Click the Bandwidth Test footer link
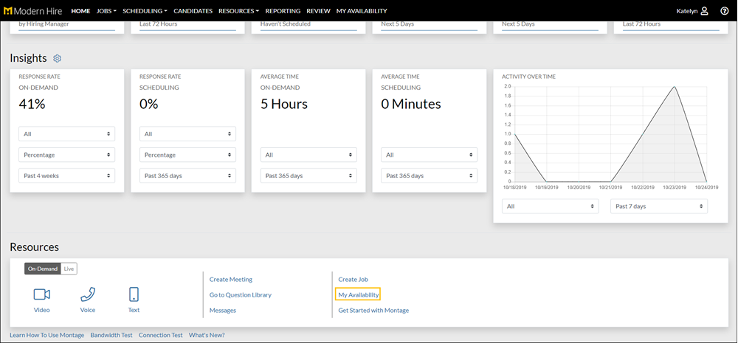 coord(111,335)
